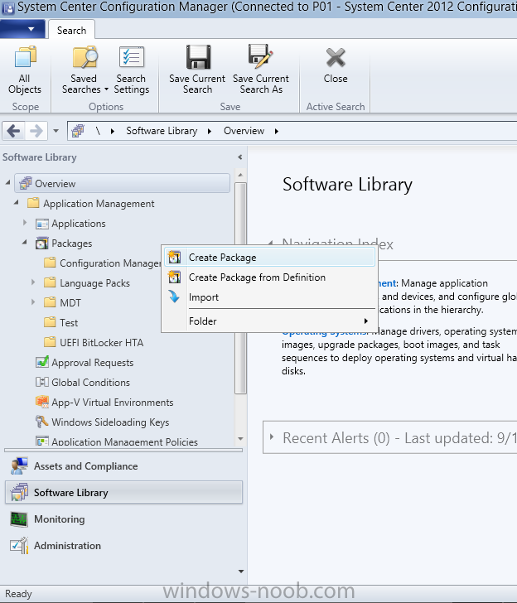Image resolution: width=517 pixels, height=603 pixels.
Task: Click the Overview node icon in the tree
Action: [x=26, y=183]
